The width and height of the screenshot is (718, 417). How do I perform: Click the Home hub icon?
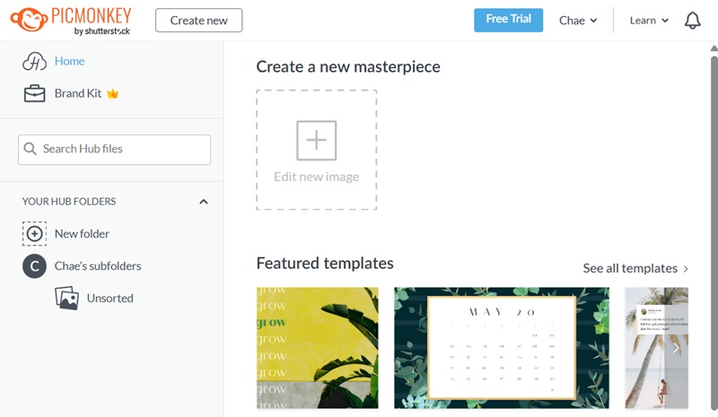coord(34,62)
